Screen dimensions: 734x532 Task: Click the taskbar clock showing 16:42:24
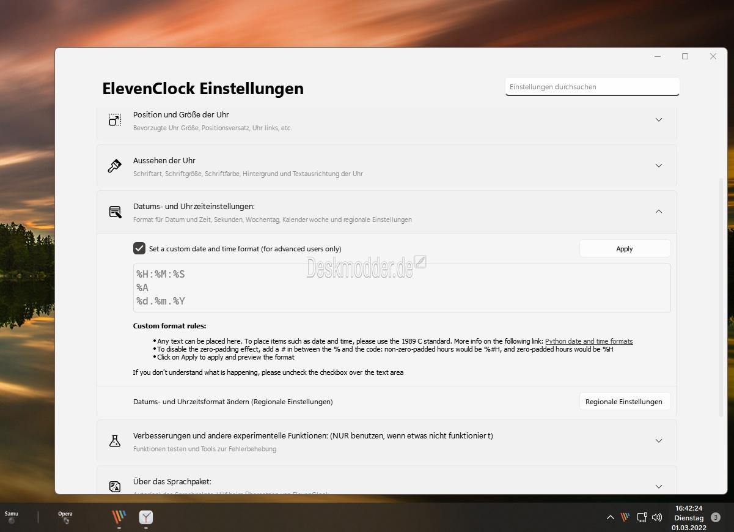click(689, 517)
